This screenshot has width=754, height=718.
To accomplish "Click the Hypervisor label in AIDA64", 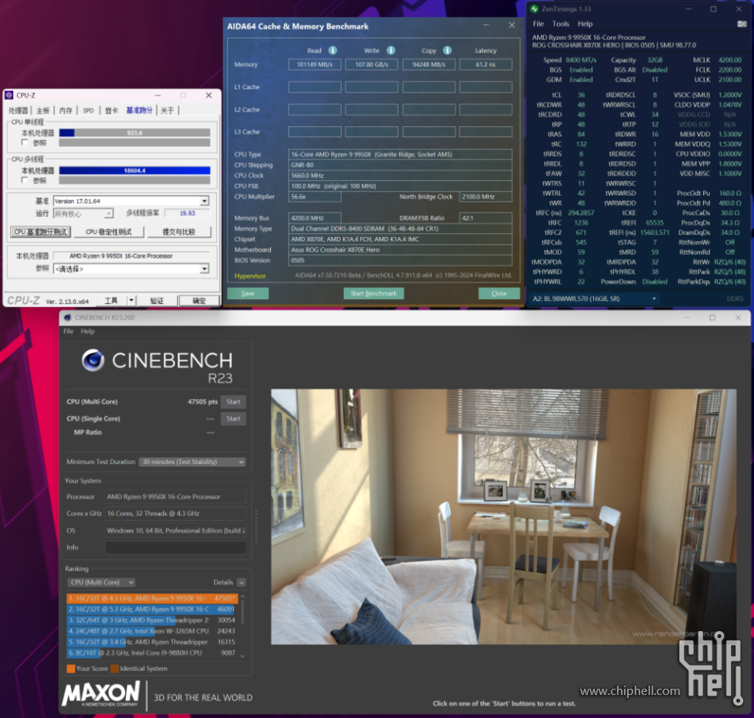I will click(x=250, y=276).
